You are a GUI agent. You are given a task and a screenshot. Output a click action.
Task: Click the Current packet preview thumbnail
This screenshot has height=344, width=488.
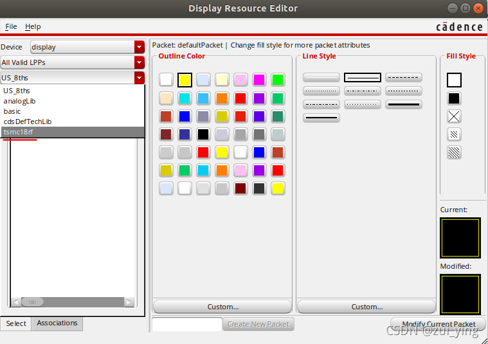tap(460, 238)
